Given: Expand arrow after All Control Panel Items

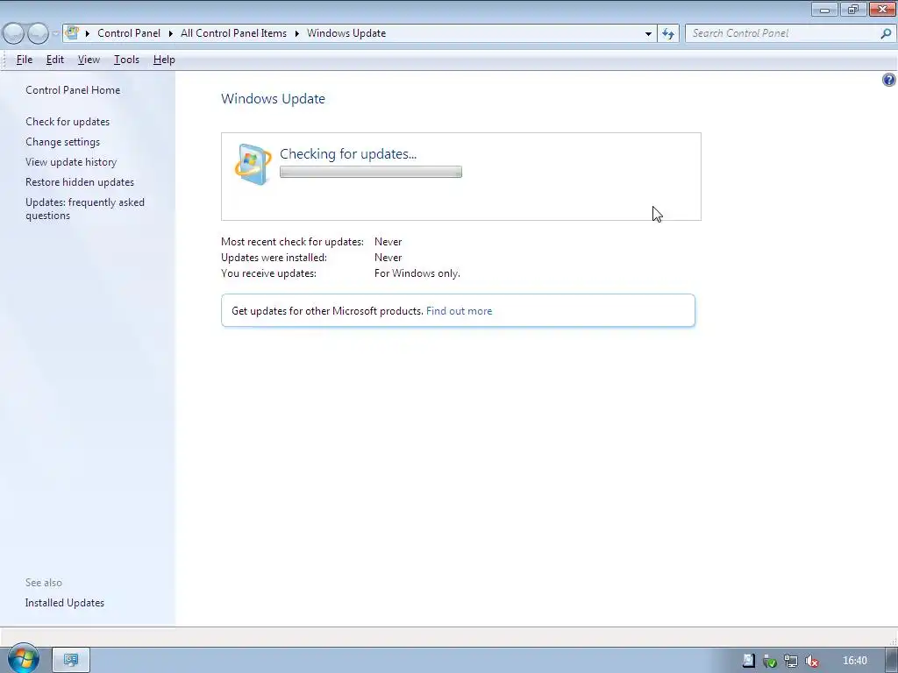Looking at the screenshot, I should pyautogui.click(x=297, y=33).
